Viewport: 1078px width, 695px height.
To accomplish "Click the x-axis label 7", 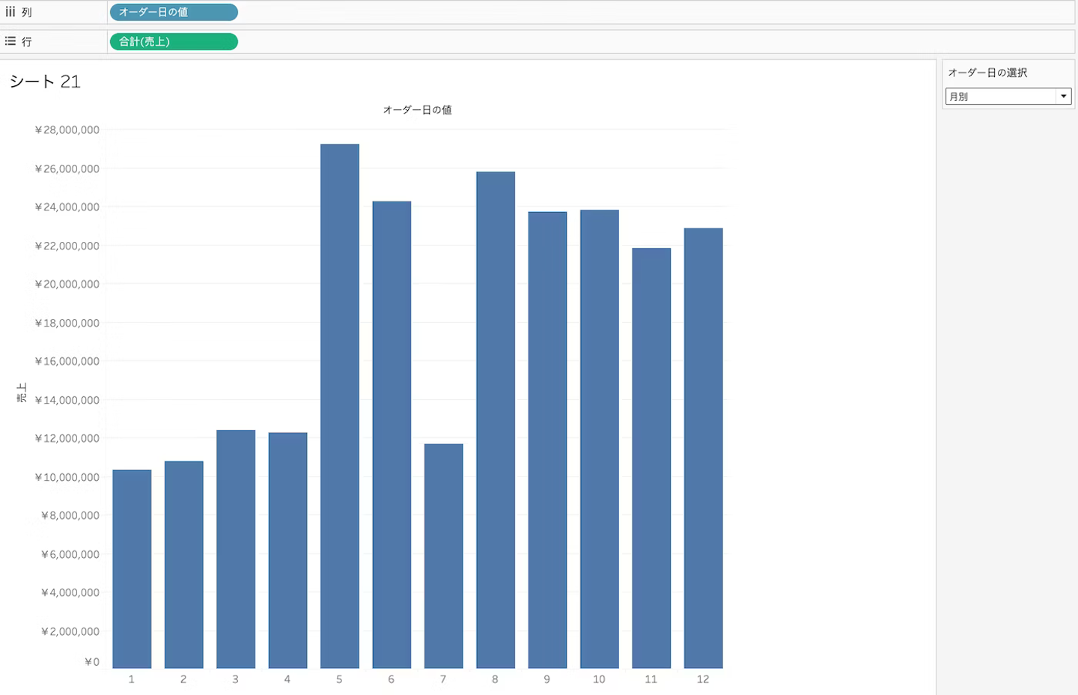I will [x=443, y=679].
